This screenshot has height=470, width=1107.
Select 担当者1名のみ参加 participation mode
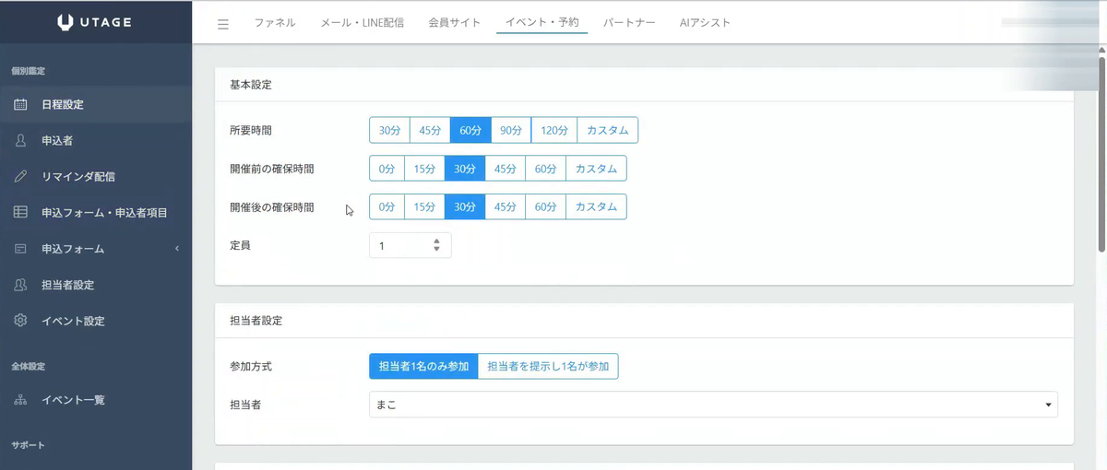[423, 366]
